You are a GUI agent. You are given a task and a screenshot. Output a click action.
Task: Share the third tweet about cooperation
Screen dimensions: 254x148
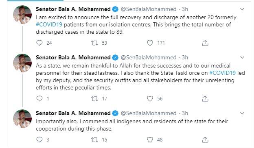(x=205, y=139)
